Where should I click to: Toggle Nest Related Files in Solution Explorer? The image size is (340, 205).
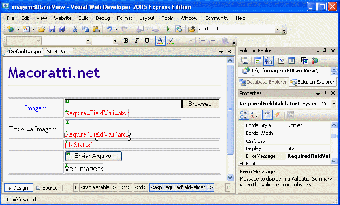(x=268, y=61)
